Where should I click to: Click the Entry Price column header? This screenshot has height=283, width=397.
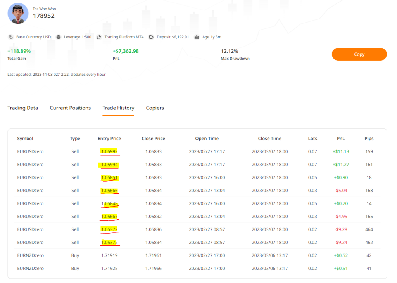click(109, 139)
